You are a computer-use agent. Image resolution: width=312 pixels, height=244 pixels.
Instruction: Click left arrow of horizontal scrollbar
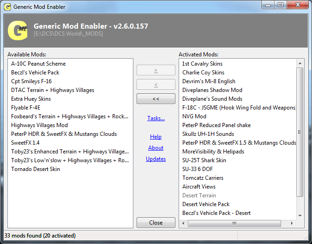click(x=183, y=223)
